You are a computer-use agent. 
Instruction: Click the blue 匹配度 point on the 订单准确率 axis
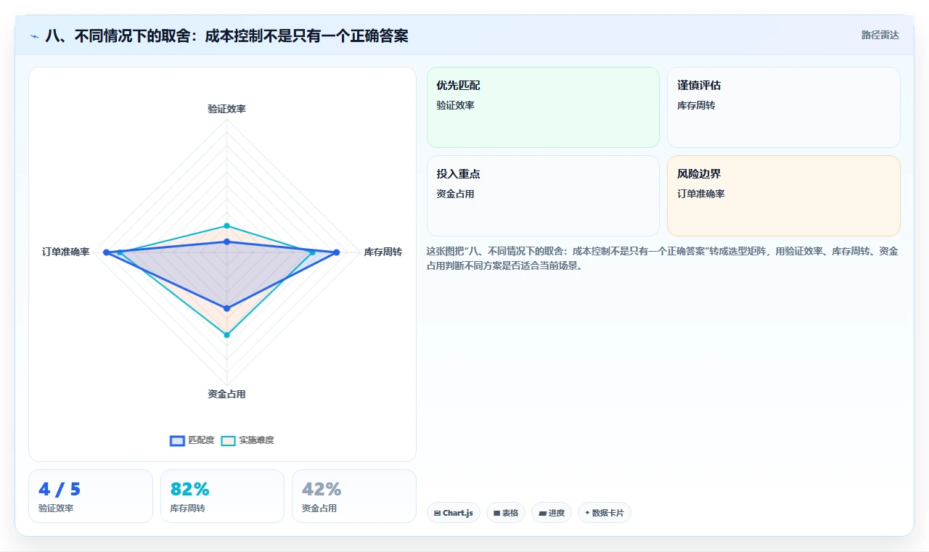106,252
